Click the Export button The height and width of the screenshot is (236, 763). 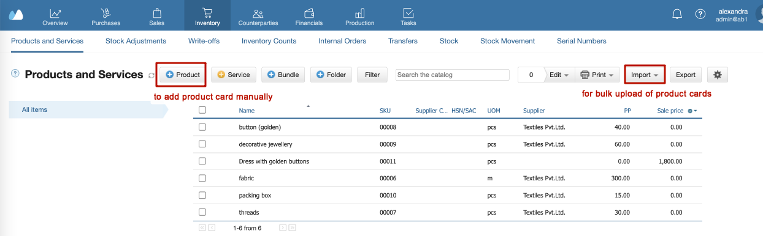pyautogui.click(x=686, y=75)
